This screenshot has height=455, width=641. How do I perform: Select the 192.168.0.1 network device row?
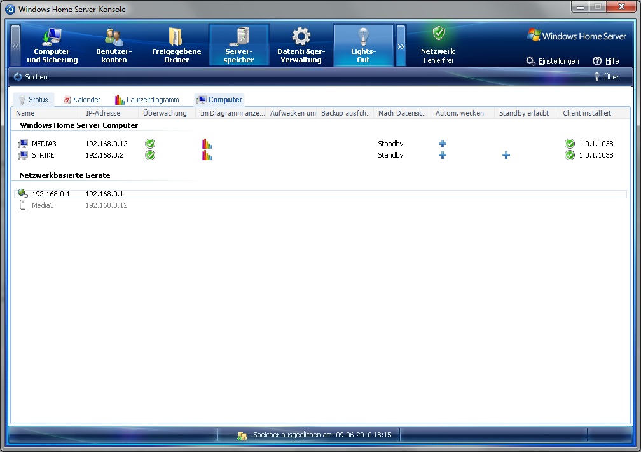click(321, 194)
